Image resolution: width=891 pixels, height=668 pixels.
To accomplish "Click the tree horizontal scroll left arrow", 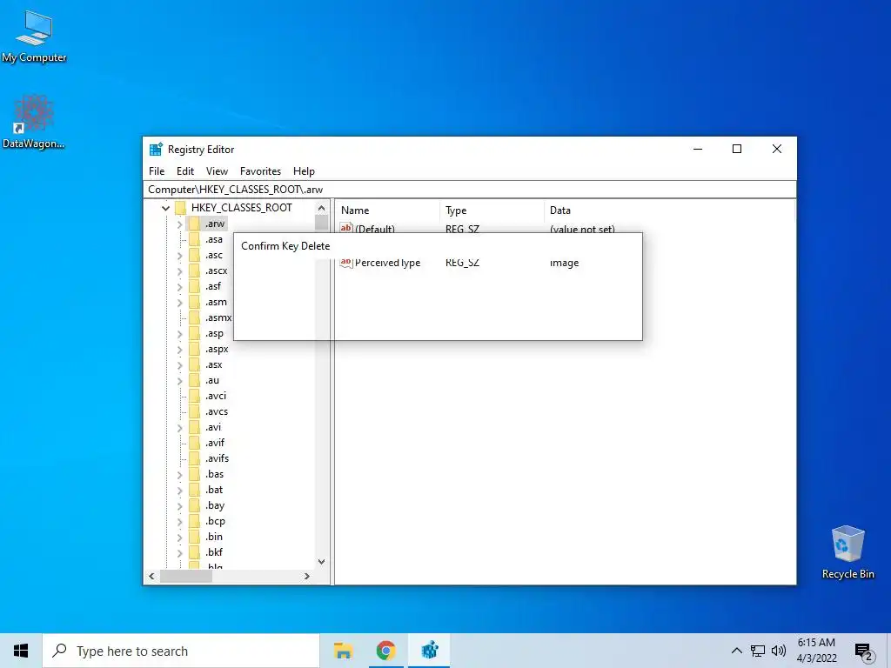I will (x=151, y=576).
